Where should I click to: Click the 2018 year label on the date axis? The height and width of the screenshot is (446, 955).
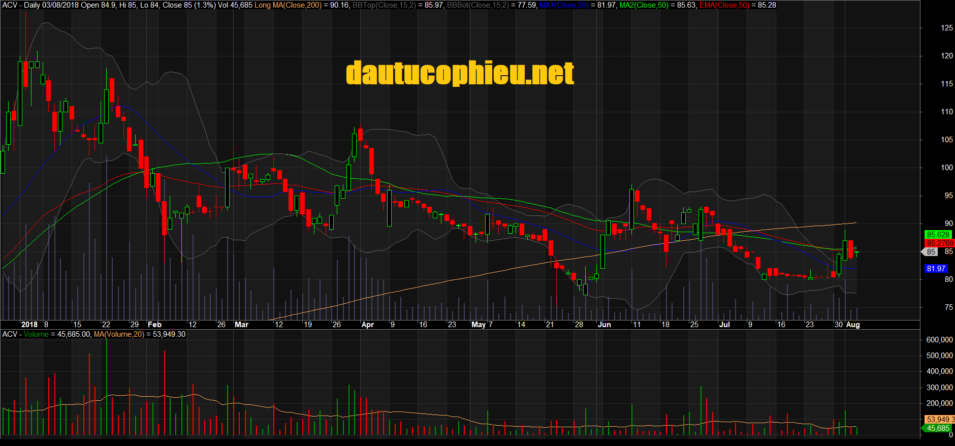[x=29, y=325]
